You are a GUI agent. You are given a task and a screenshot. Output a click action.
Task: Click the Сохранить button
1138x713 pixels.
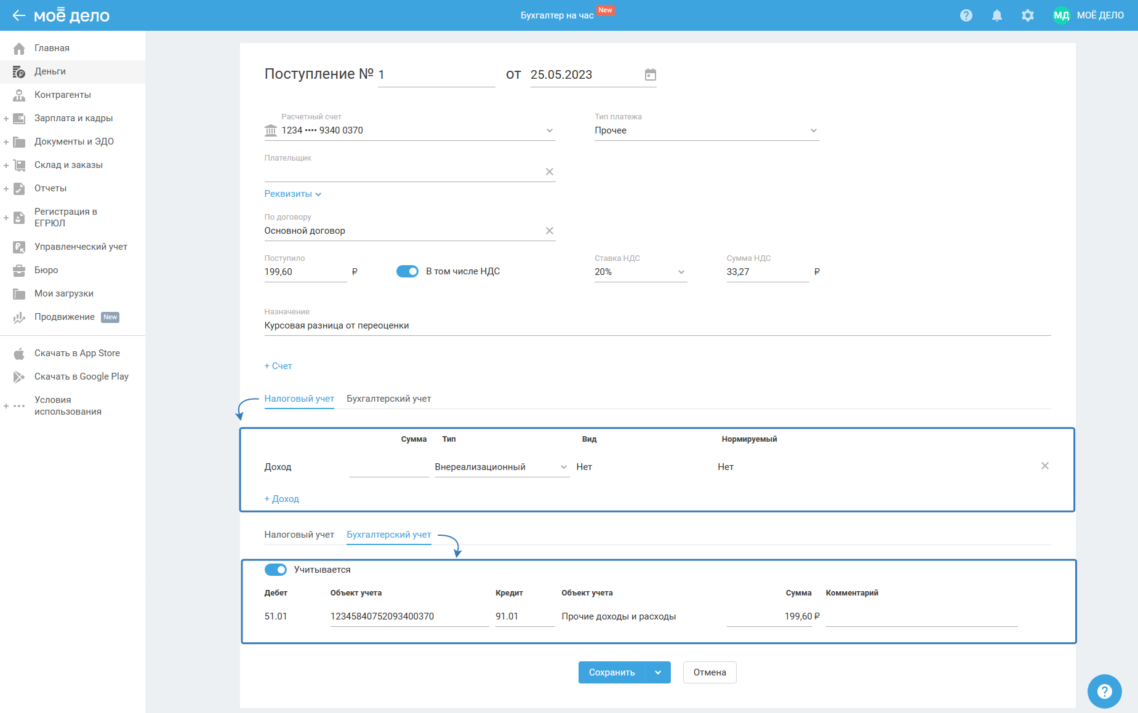click(611, 672)
